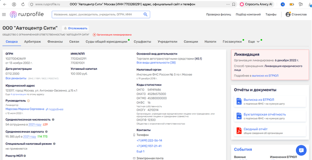Open the Санкции tab

[x=191, y=41]
